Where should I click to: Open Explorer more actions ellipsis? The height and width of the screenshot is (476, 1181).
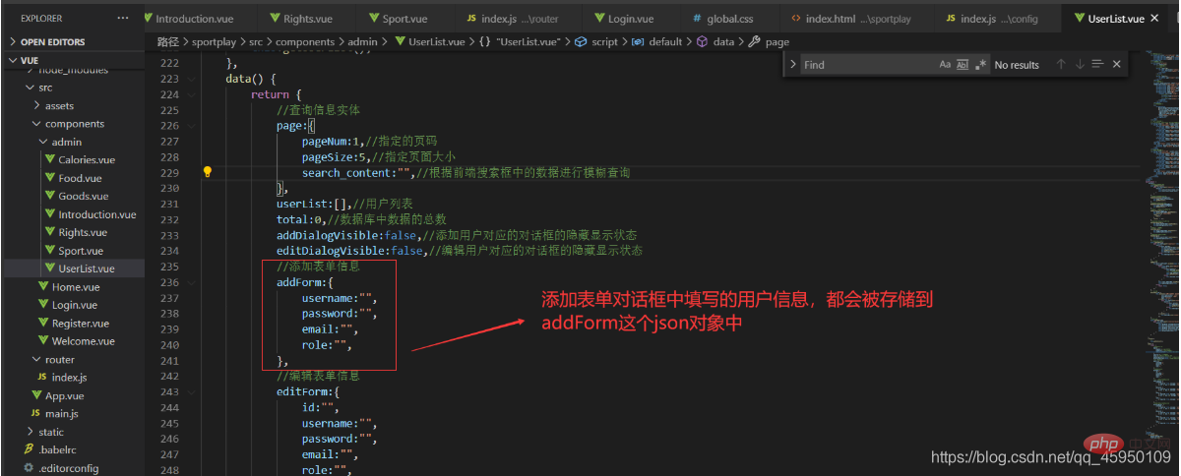[122, 18]
